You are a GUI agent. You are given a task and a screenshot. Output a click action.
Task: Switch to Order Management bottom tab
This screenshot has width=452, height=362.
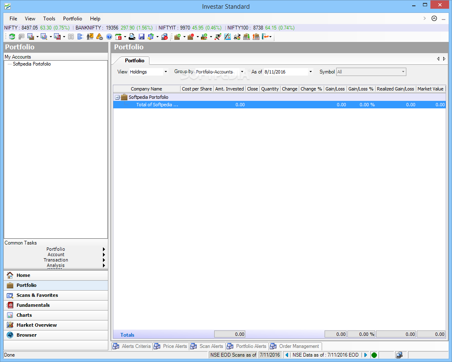[295, 346]
